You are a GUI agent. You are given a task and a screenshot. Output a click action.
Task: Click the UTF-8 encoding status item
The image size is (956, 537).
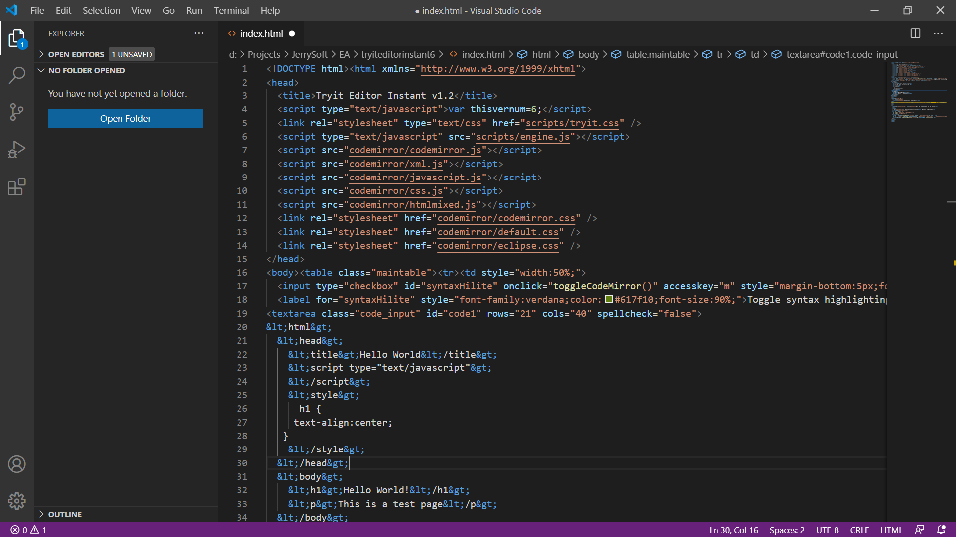[827, 530]
